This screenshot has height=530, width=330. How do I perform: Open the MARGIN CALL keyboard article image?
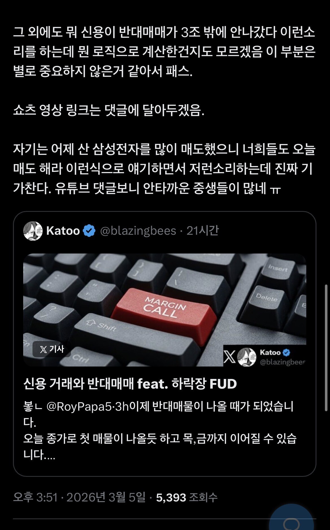165,310
